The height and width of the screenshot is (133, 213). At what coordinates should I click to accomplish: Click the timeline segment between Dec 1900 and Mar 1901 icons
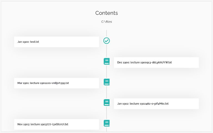point(106,71)
